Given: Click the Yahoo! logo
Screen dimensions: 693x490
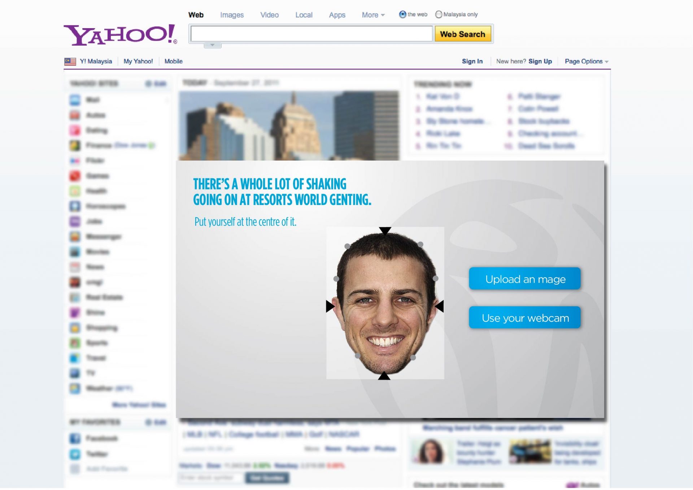Looking at the screenshot, I should click(x=120, y=35).
